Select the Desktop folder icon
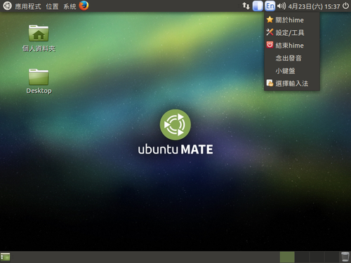The height and width of the screenshot is (263, 351). coord(39,77)
